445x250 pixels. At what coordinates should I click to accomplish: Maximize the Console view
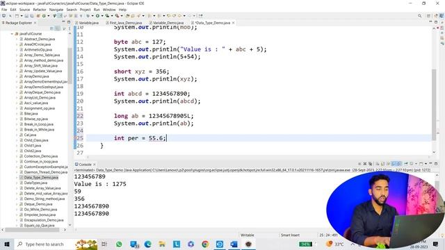pos(436,164)
